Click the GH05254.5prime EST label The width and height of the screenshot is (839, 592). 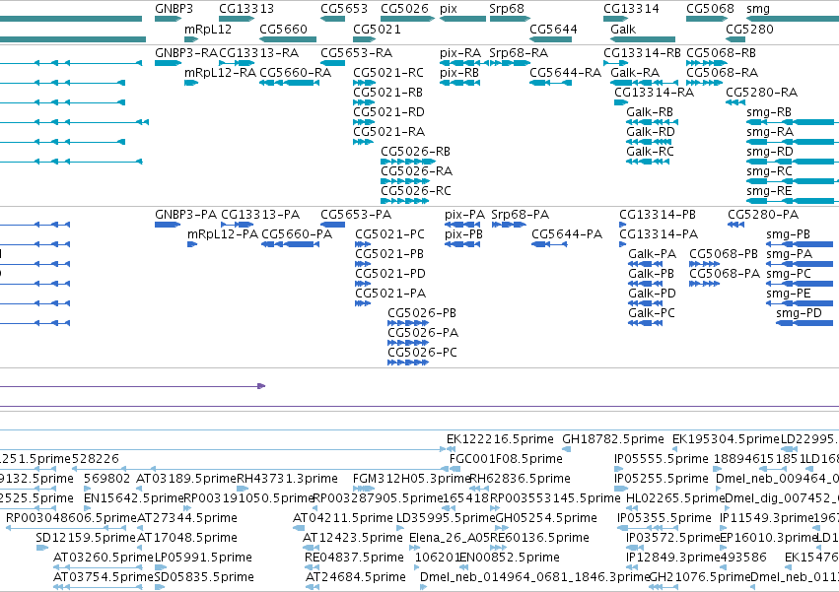pyautogui.click(x=546, y=518)
